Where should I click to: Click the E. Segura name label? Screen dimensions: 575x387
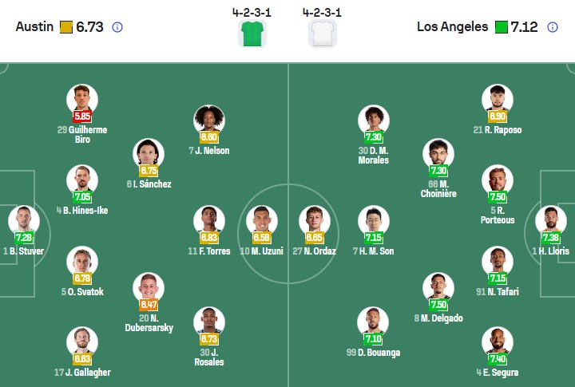pos(498,373)
